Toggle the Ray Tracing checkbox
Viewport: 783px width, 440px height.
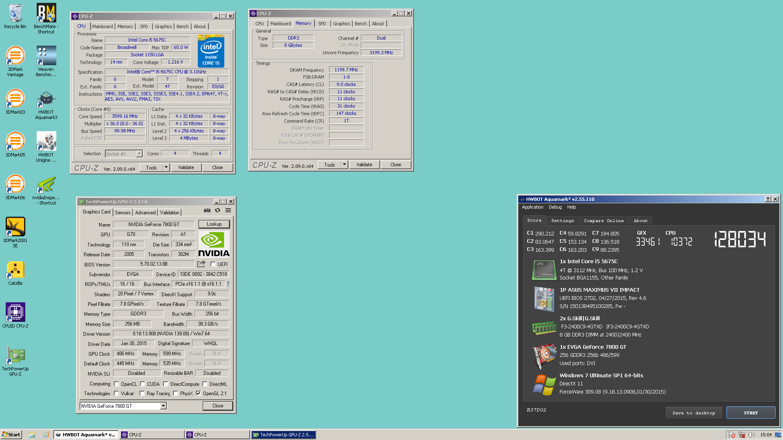(x=142, y=393)
